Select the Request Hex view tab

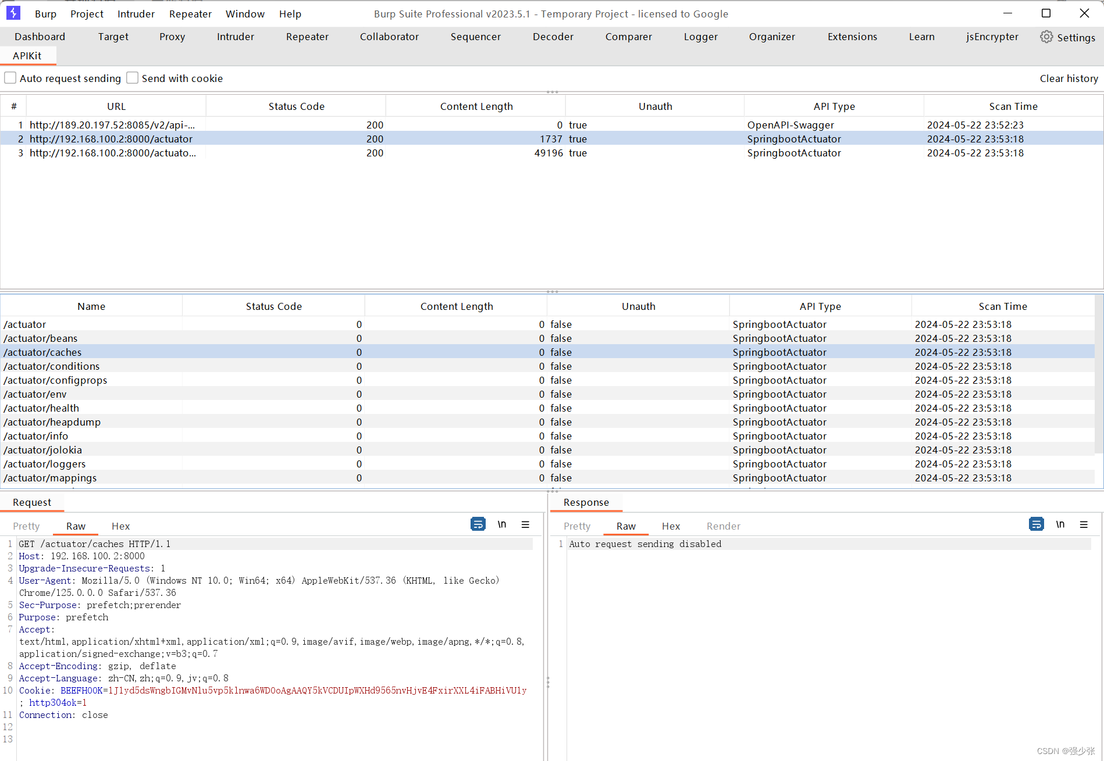click(x=120, y=526)
